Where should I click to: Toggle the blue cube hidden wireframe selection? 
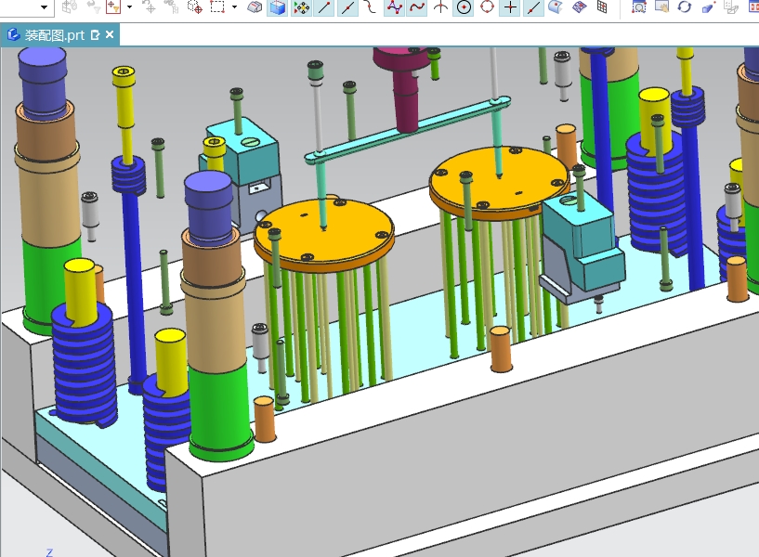point(278,6)
